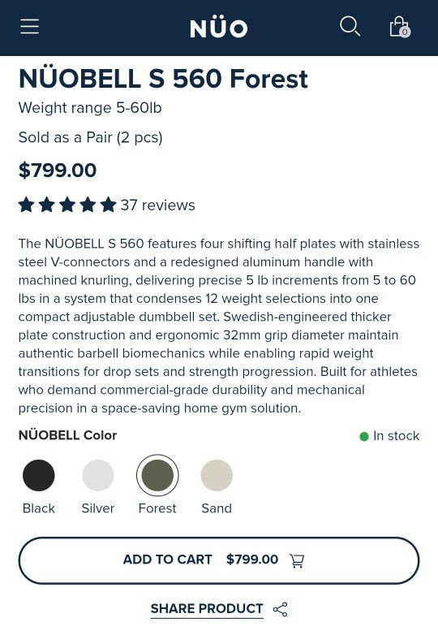Open the shopping bag cart icon
Screen dimensions: 438x631
click(x=400, y=27)
